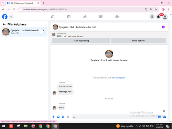Image resolution: width=172 pixels, height=129 pixels.
Task: Close the Messenger Facebook tab
Action: [38, 3]
